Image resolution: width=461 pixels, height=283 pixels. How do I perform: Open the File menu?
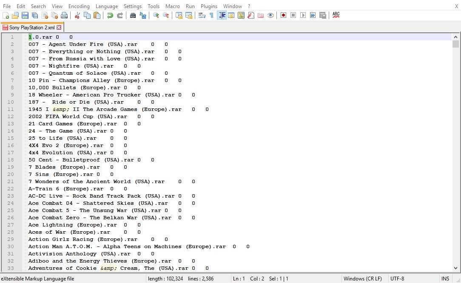click(x=7, y=6)
